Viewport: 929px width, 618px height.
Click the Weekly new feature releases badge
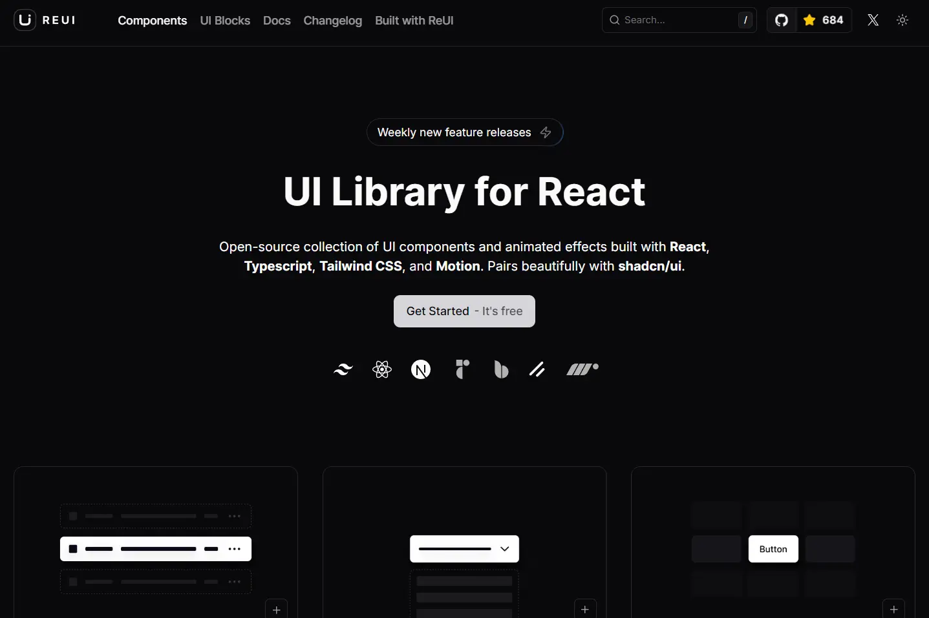(464, 132)
